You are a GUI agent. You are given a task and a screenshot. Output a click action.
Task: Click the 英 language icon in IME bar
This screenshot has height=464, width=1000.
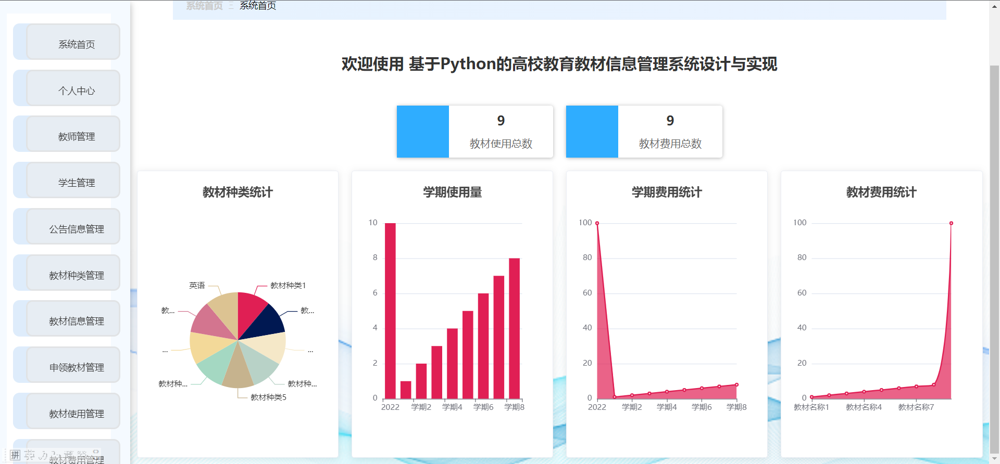point(30,455)
